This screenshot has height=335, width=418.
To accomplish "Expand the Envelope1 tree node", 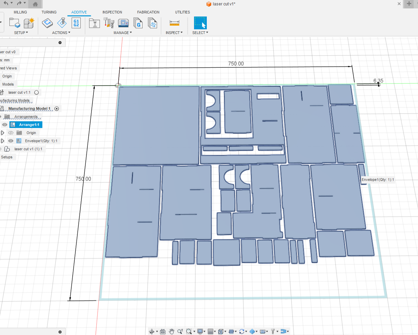I will click(x=3, y=141).
